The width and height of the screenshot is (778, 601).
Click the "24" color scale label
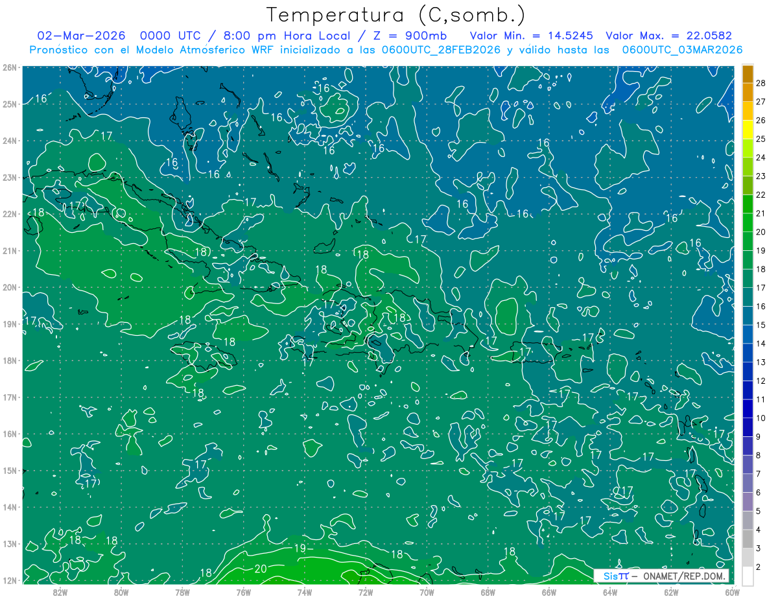[x=761, y=157]
